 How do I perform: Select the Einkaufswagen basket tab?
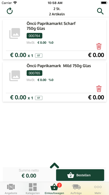54,189
